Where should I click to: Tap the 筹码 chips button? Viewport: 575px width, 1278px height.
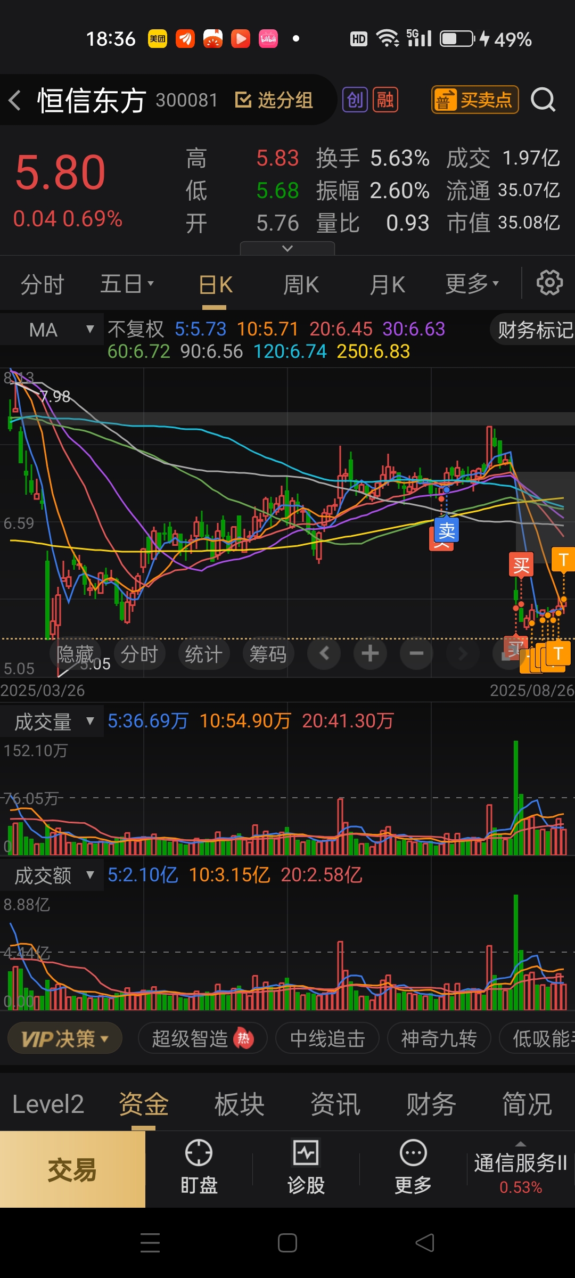(268, 654)
